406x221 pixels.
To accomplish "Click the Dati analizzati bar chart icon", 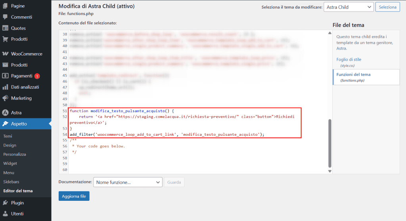I will (x=5, y=87).
